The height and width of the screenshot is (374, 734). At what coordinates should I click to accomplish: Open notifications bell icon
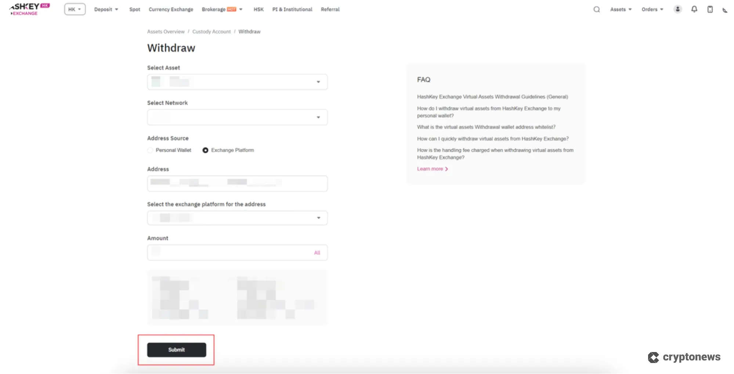coord(694,10)
